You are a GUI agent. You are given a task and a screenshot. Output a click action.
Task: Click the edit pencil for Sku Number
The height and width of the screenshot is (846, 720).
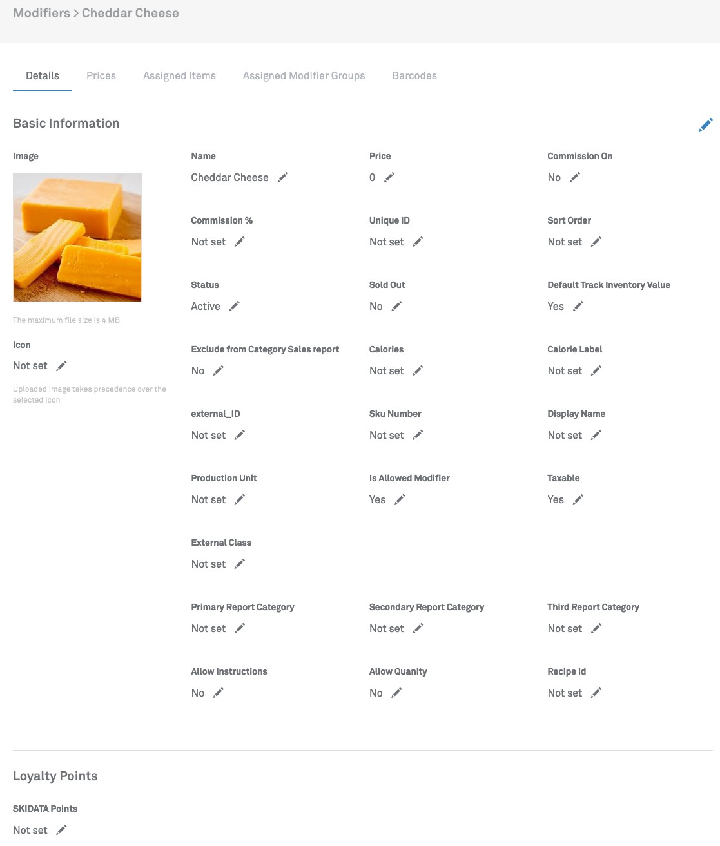[x=418, y=435]
